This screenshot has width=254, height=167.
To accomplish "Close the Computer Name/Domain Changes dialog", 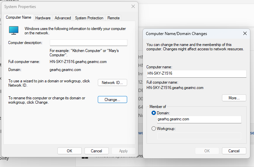I will (245, 33).
